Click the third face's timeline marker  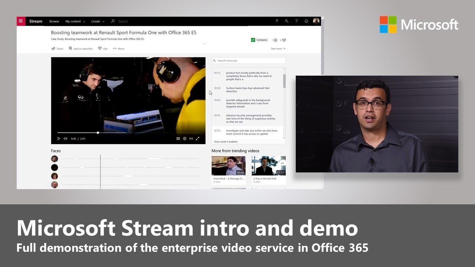[128, 176]
